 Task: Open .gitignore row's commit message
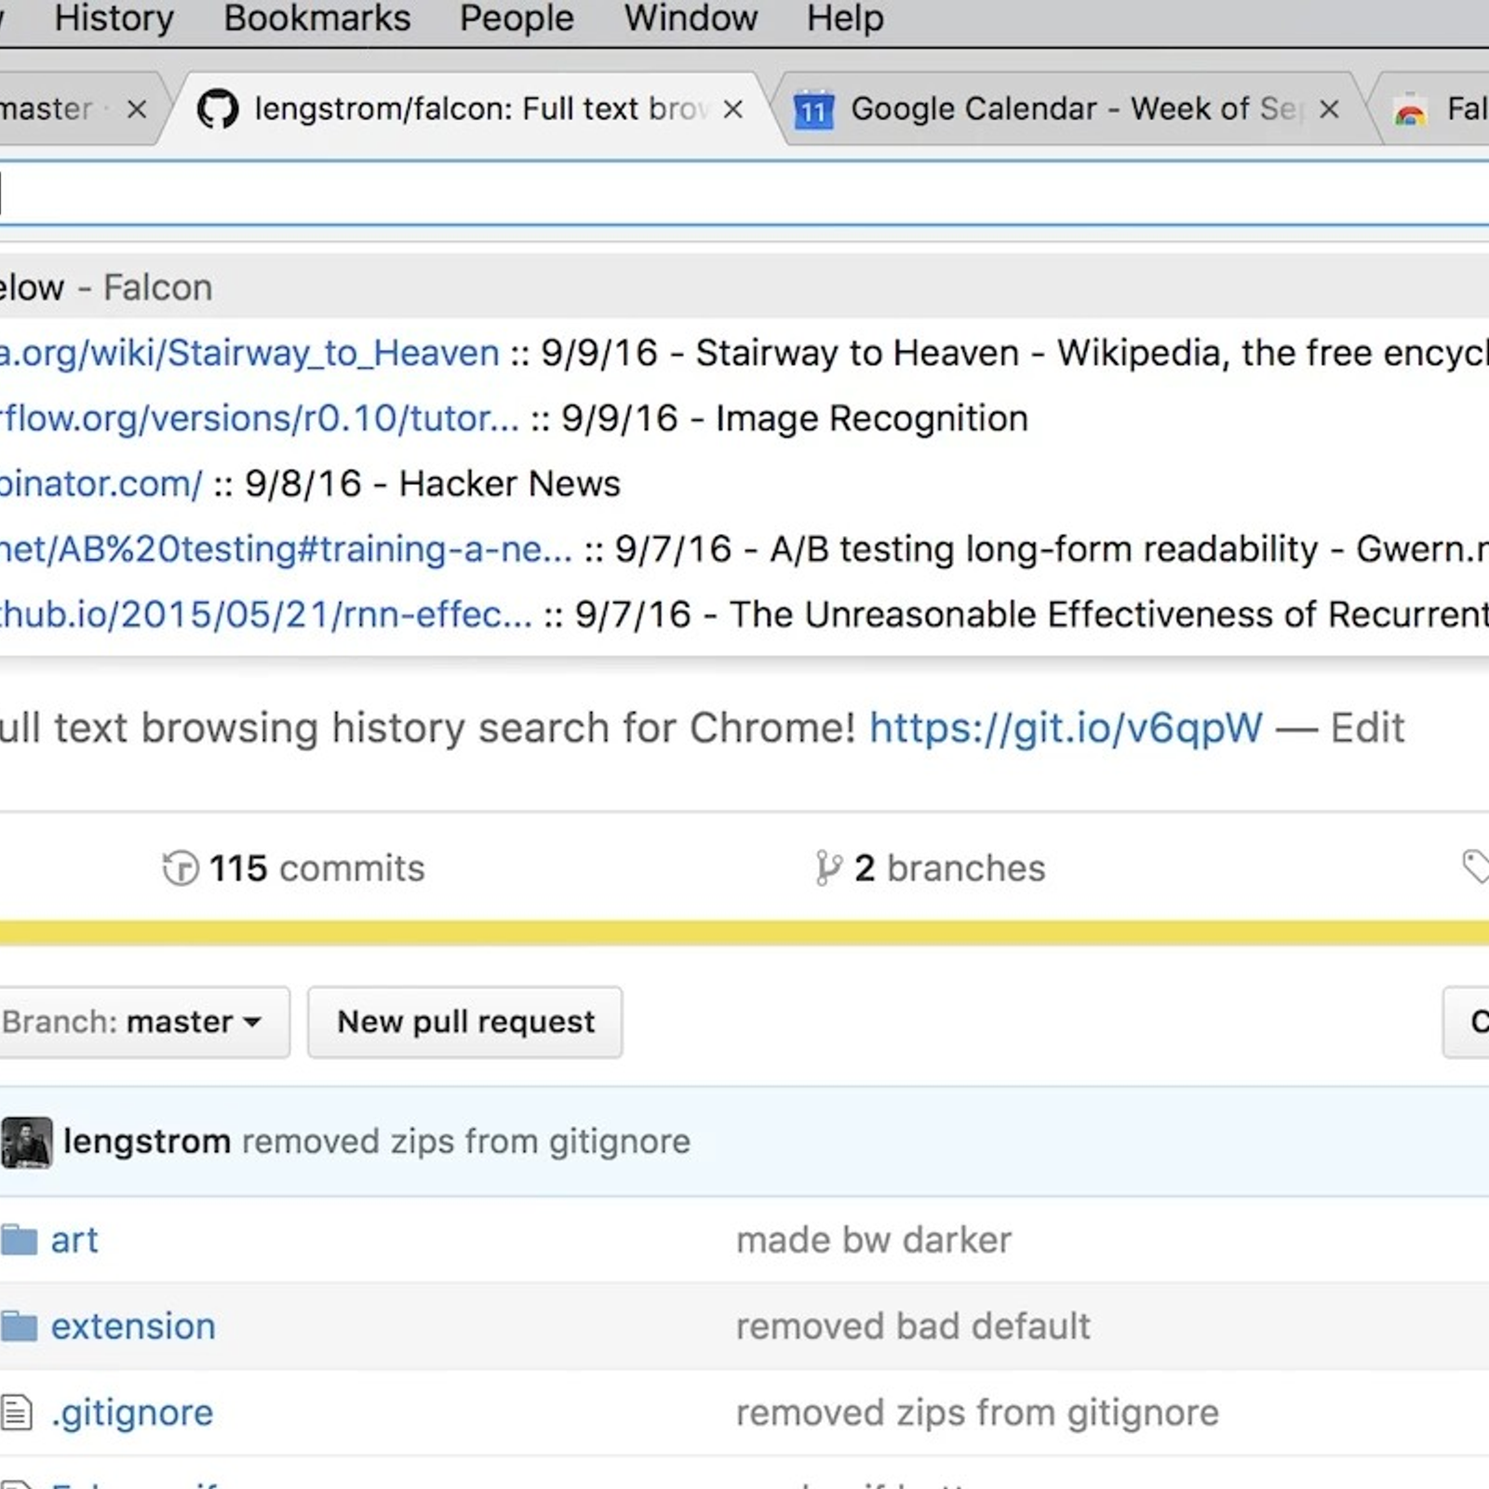(977, 1414)
